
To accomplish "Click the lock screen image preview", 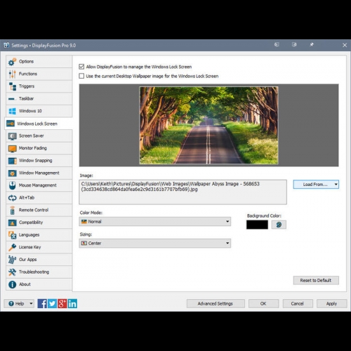I will click(x=208, y=126).
